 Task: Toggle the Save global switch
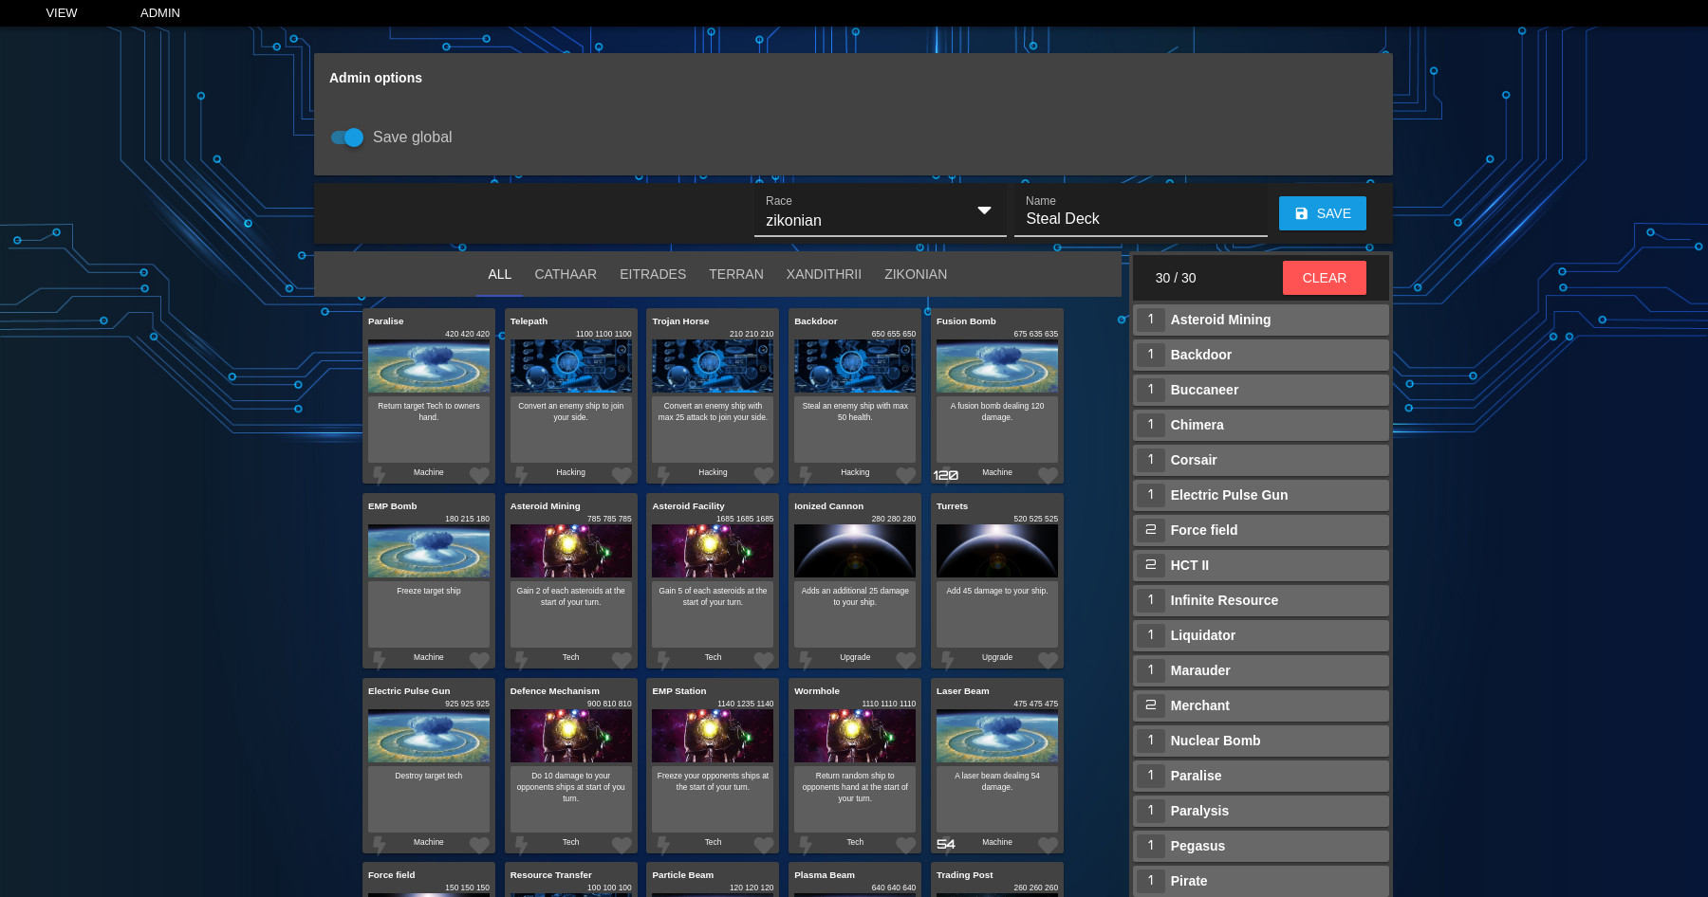pyautogui.click(x=347, y=137)
